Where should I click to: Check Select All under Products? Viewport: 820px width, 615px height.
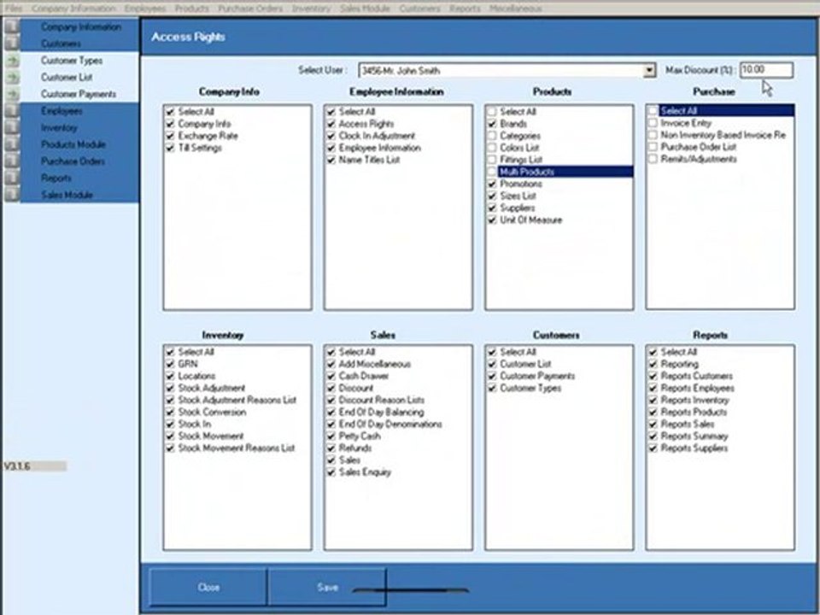coord(492,112)
